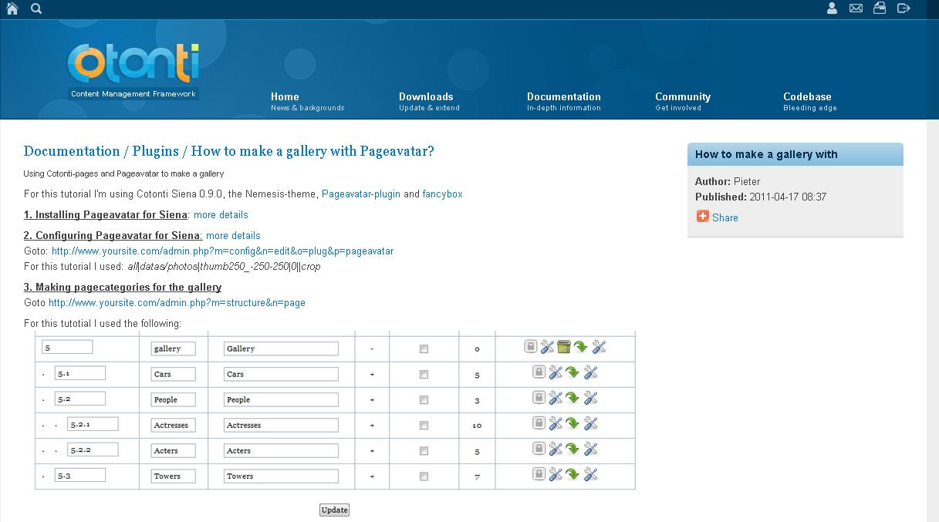The height and width of the screenshot is (522, 939).
Task: Open user profile icon in top bar
Action: 832,8
